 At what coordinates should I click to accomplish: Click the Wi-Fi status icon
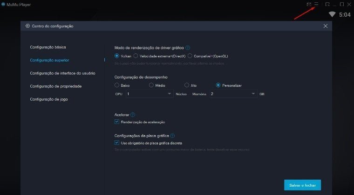(332, 14)
